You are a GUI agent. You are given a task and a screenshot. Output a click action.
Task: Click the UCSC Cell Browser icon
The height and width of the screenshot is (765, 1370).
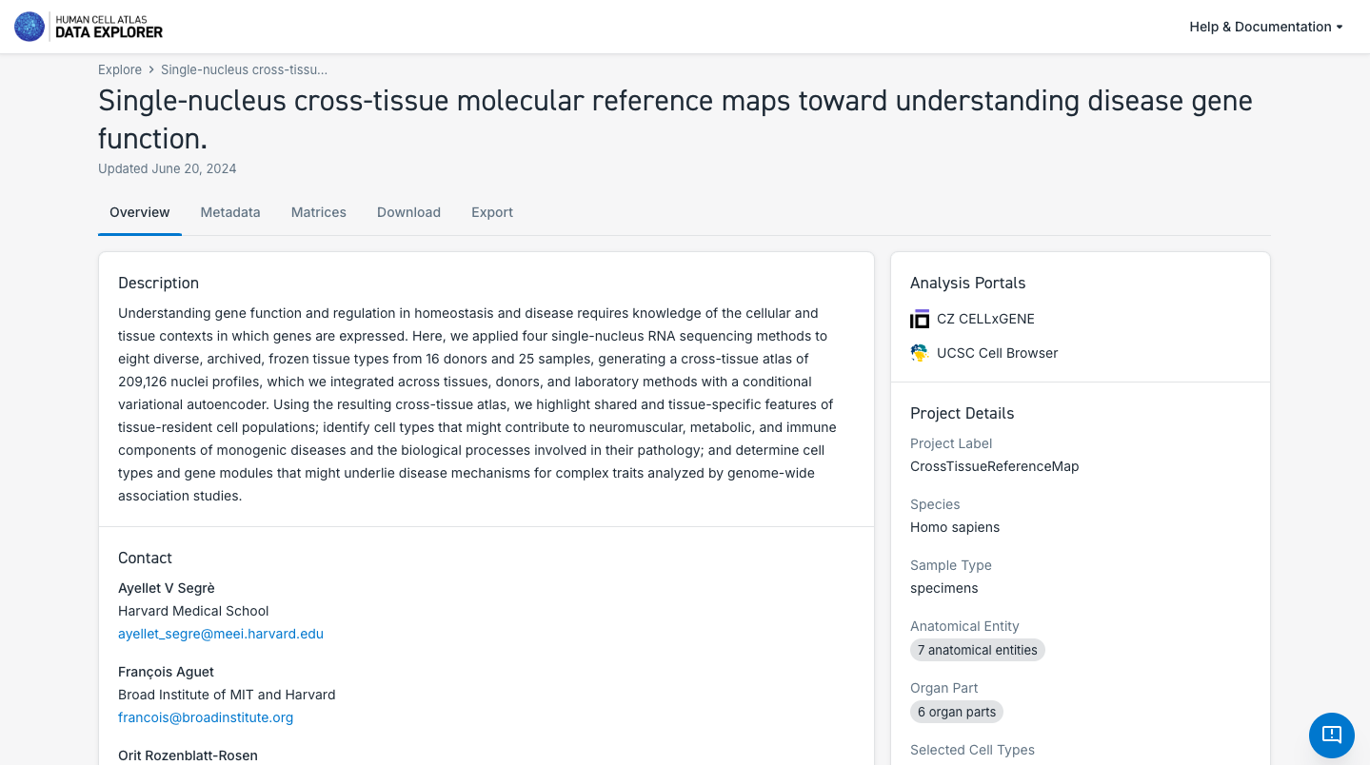(920, 353)
